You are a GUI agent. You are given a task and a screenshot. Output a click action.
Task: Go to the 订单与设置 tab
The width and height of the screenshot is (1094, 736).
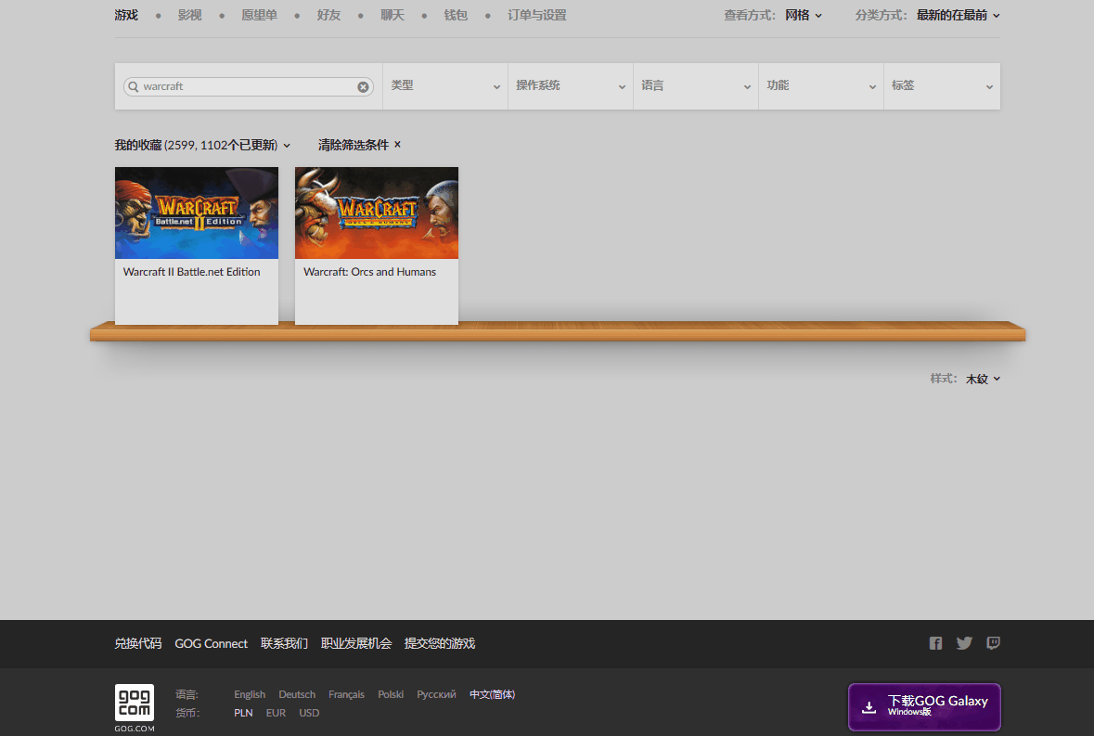[x=537, y=16]
